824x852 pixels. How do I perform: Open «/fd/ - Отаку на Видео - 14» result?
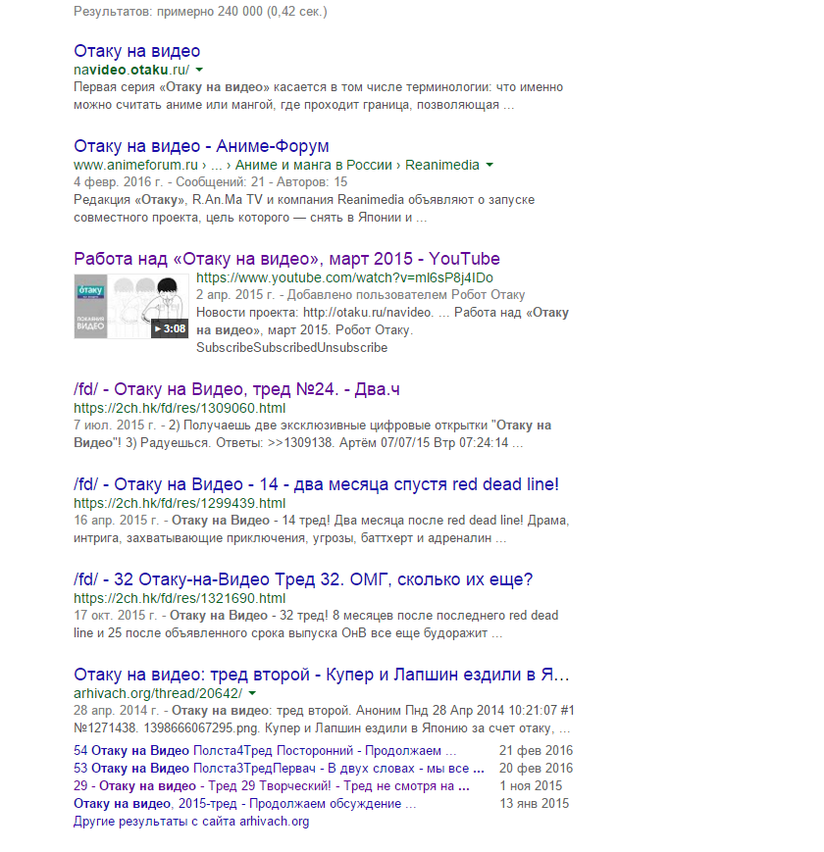click(316, 484)
